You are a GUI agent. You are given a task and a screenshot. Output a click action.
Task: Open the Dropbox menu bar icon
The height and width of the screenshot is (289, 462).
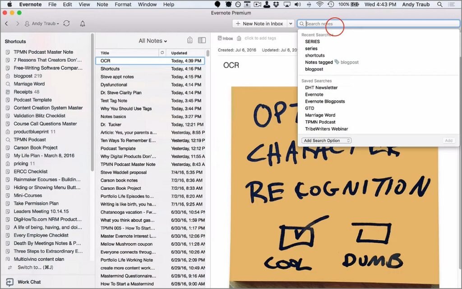pyautogui.click(x=276, y=5)
